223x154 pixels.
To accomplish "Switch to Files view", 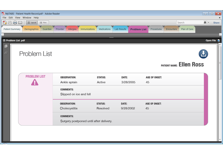I will point(43,23).
